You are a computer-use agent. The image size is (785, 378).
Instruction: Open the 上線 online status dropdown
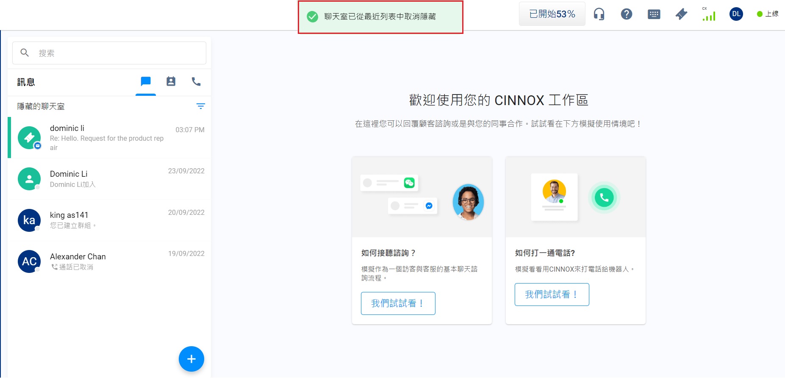[x=767, y=14]
